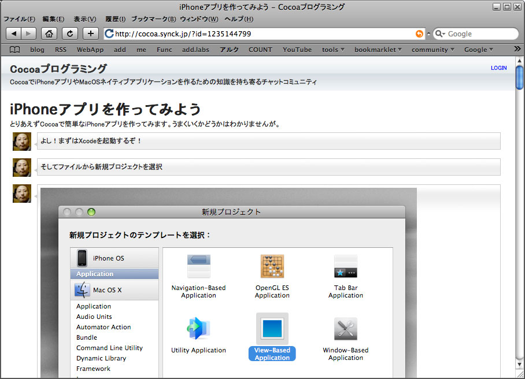Viewport: 525px width, 379px height.
Task: Show hidden bookmarks with the double chevron
Action: (x=517, y=49)
